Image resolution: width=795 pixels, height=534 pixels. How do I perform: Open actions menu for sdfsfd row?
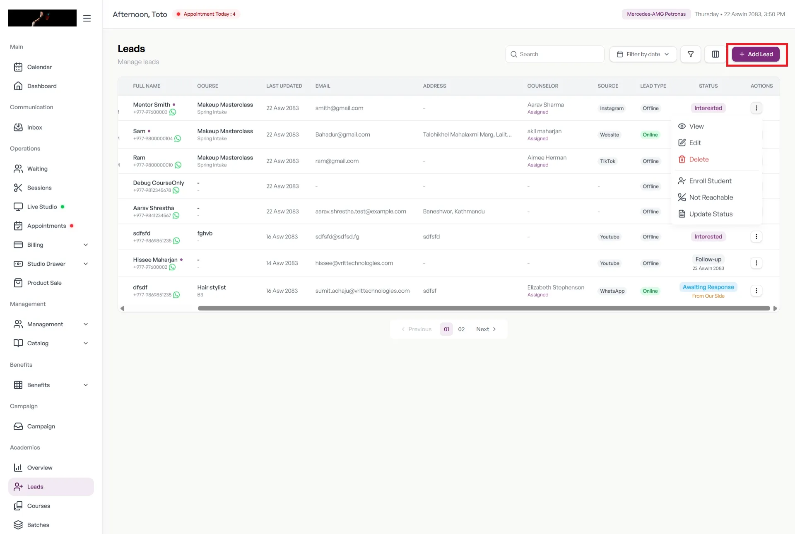coord(756,237)
